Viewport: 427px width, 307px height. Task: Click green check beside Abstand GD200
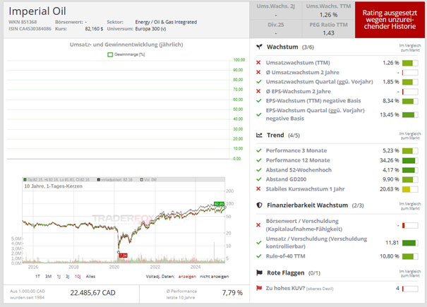(259, 179)
